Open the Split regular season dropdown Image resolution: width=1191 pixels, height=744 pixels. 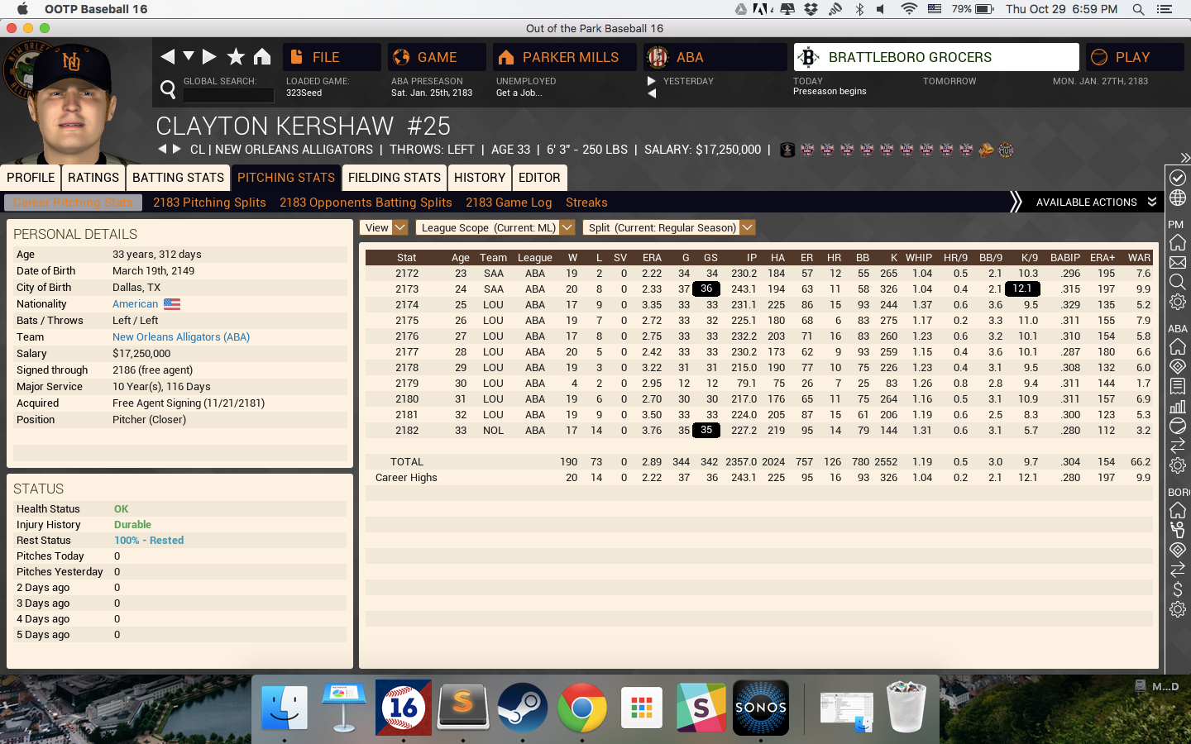[x=669, y=227]
